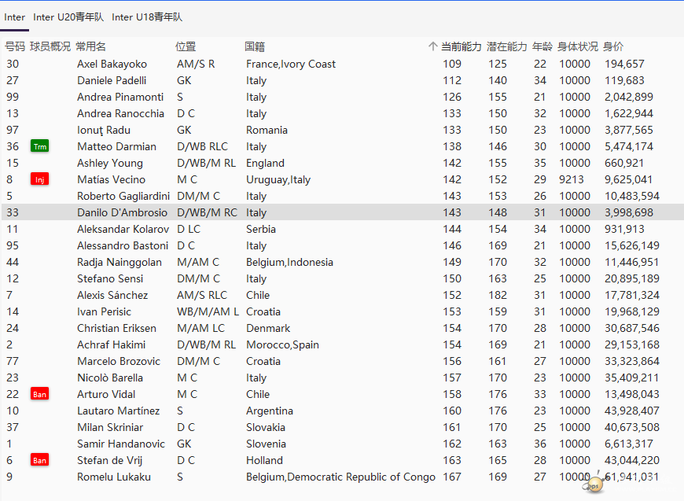The image size is (684, 501).
Task: Select player Ionuț Radu
Action: coord(104,130)
